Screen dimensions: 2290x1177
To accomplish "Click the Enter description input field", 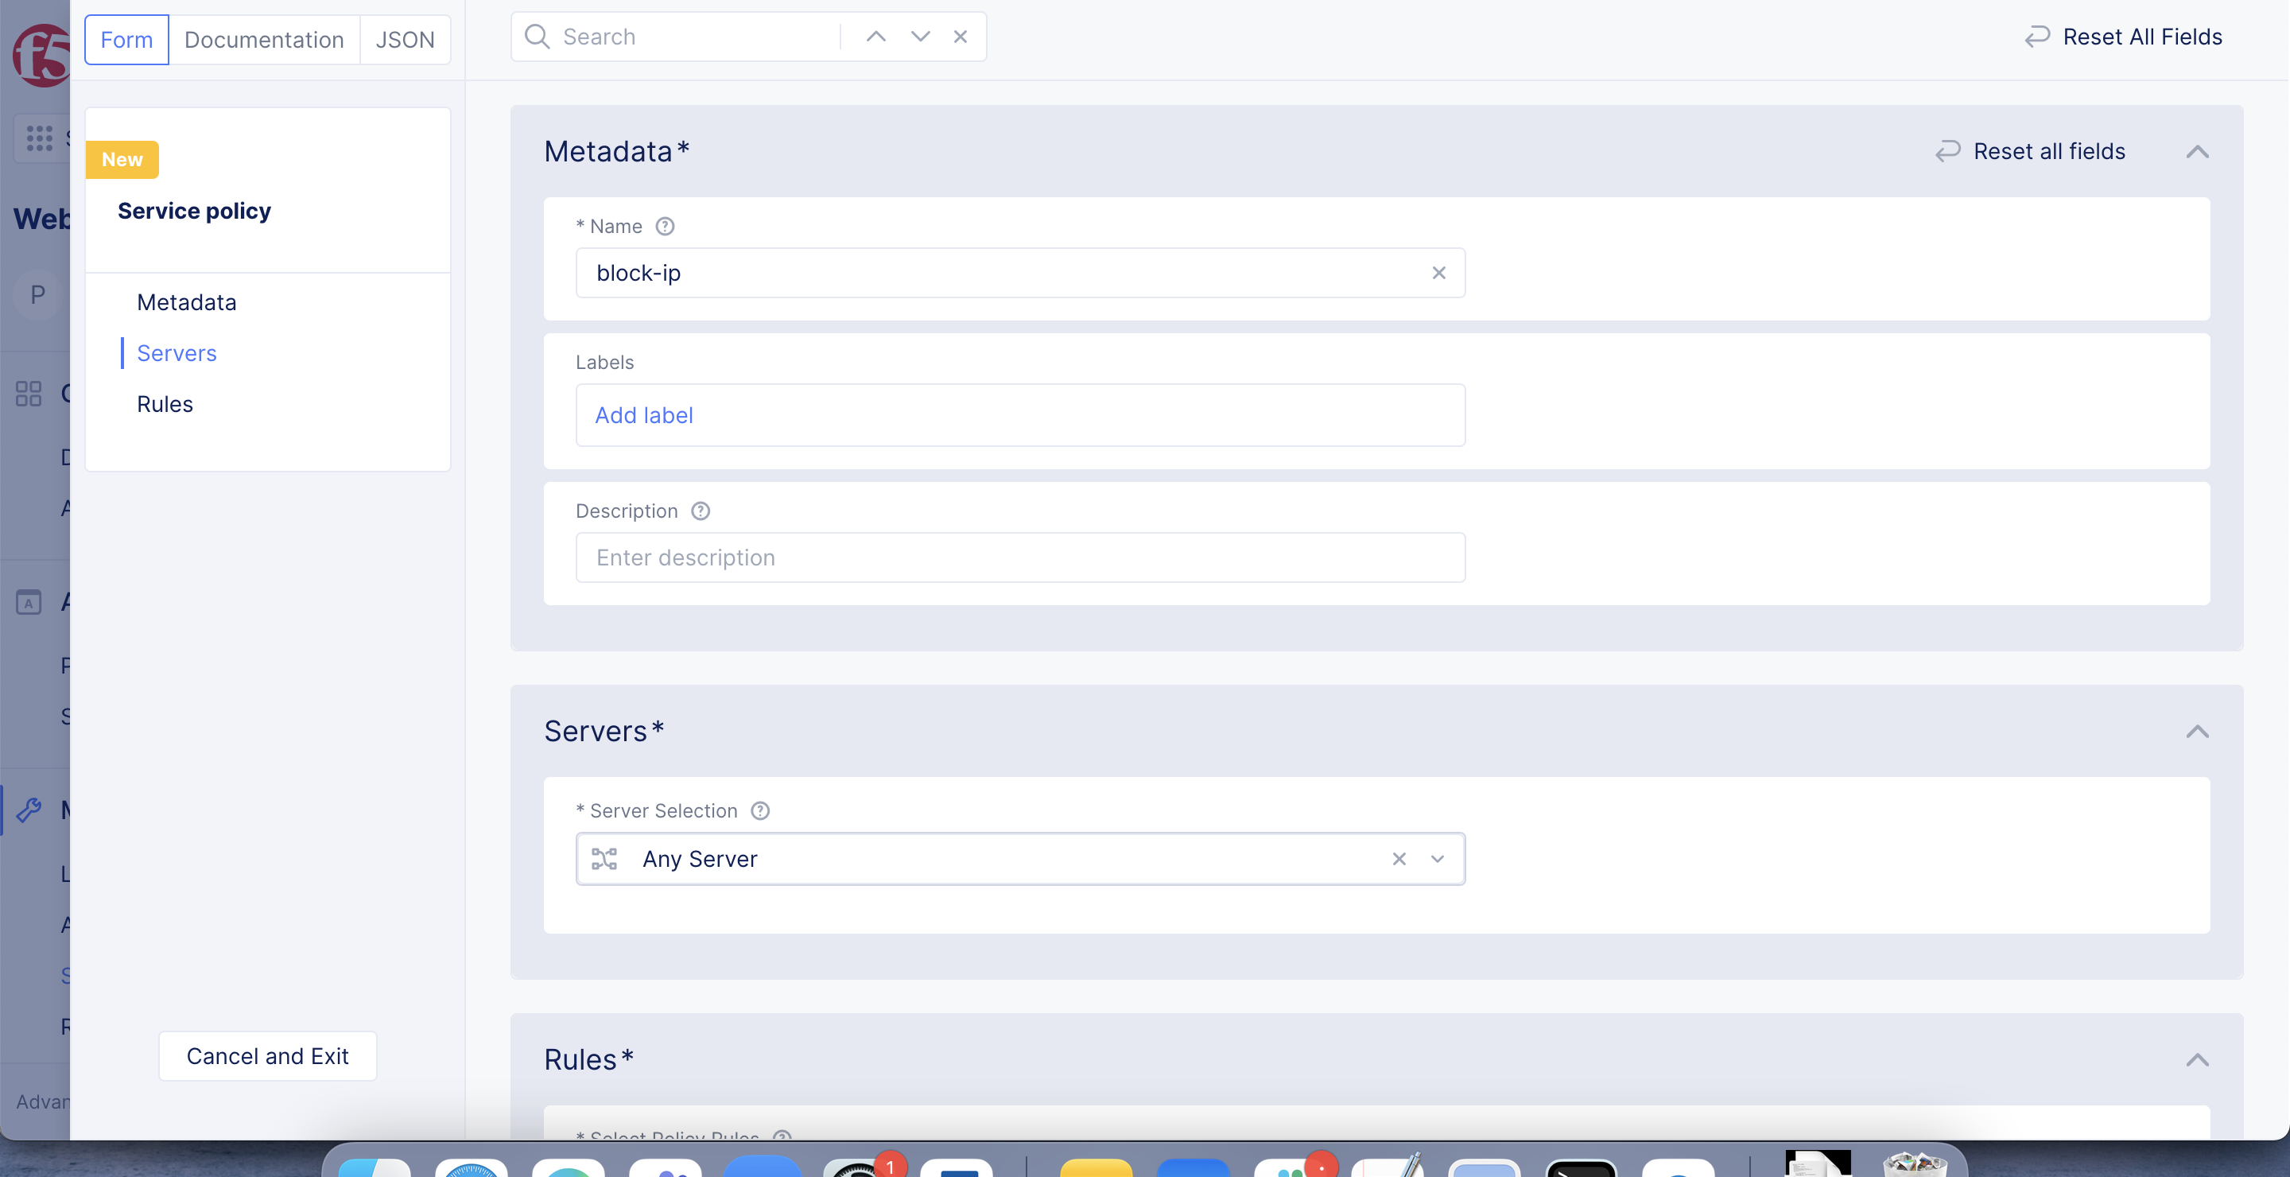I will [1019, 557].
